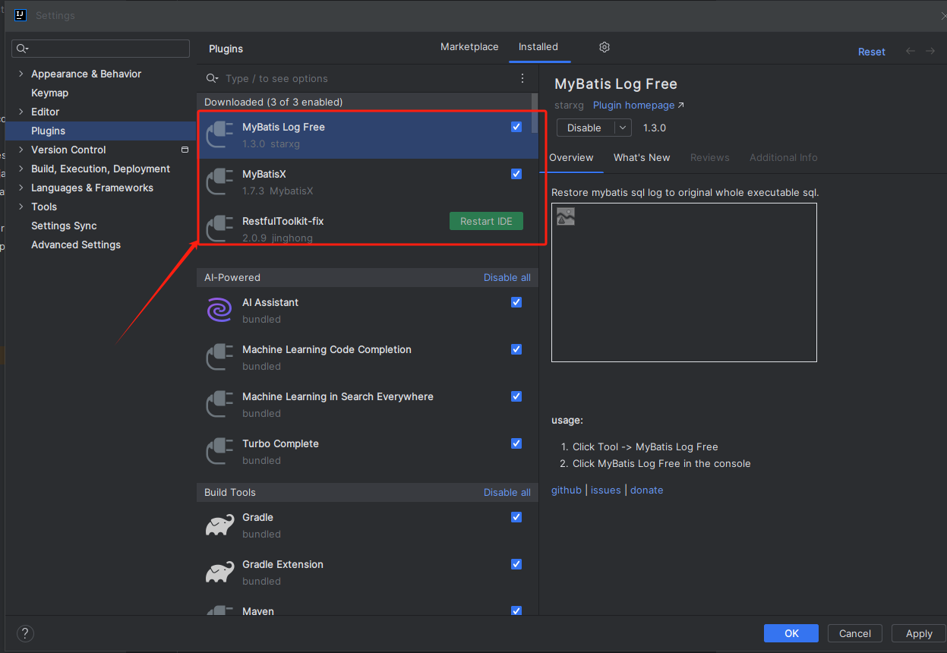Click the Turbo Complete plugin icon
This screenshot has height=653, width=947.
click(219, 451)
